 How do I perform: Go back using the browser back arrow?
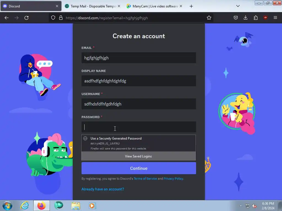click(7, 18)
